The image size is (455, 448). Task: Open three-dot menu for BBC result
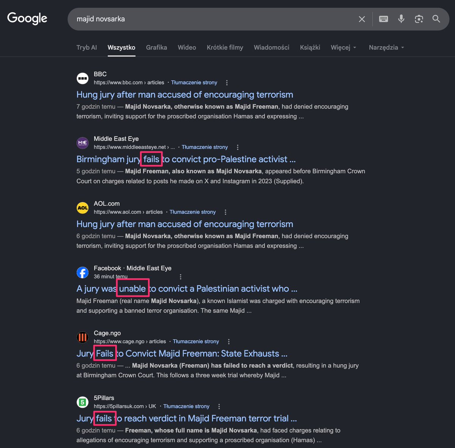click(x=227, y=83)
